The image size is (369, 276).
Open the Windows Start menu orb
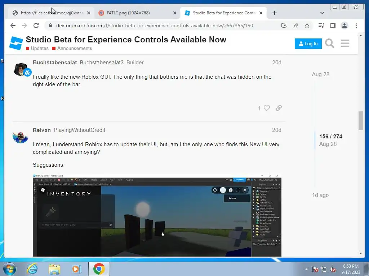pyautogui.click(x=10, y=269)
